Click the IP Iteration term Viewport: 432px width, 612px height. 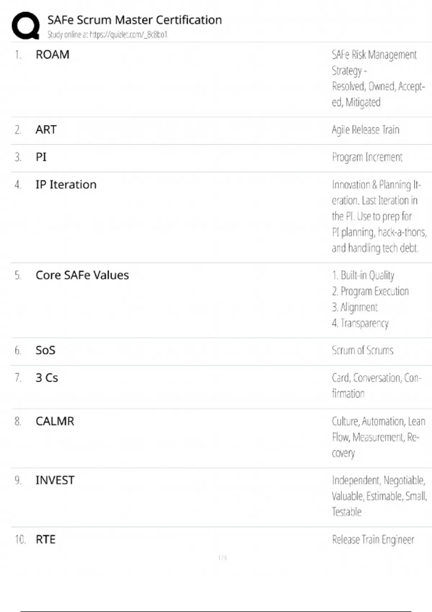click(66, 185)
